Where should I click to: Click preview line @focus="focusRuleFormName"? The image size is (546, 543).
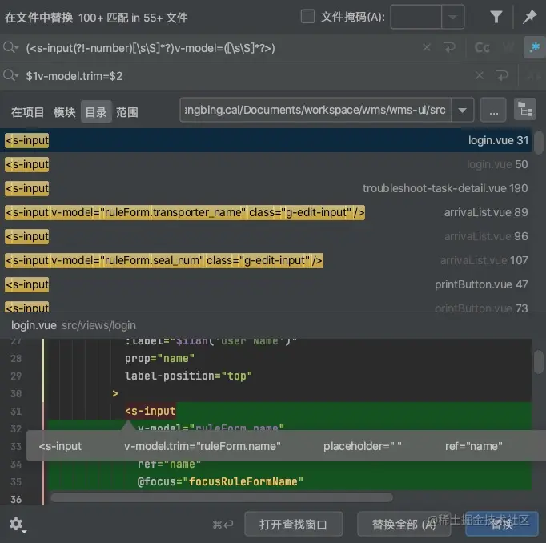click(x=220, y=481)
